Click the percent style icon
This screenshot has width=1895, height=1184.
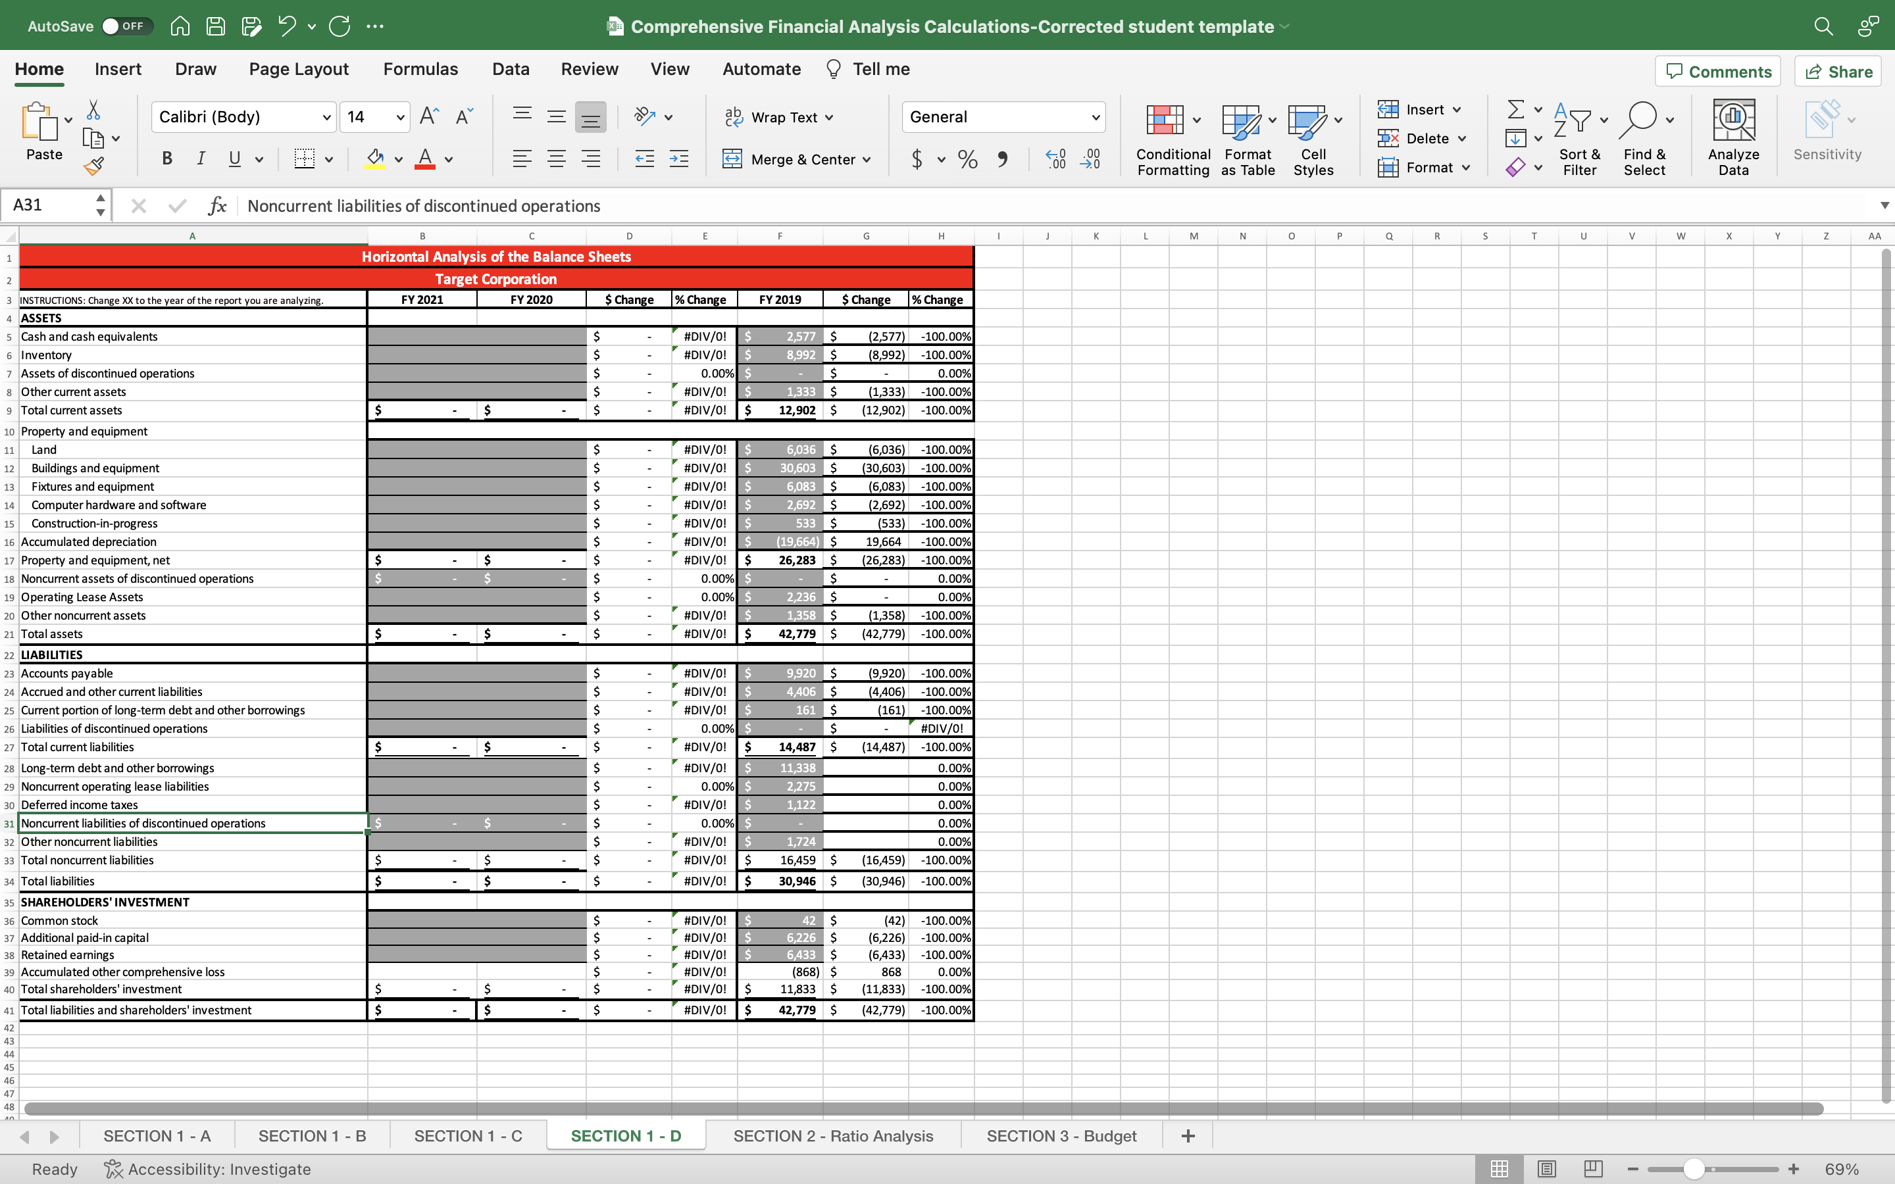click(x=968, y=160)
